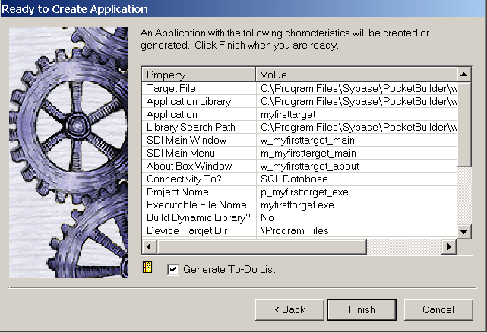Cancel the application wizard
The height and width of the screenshot is (333, 487).
[438, 309]
